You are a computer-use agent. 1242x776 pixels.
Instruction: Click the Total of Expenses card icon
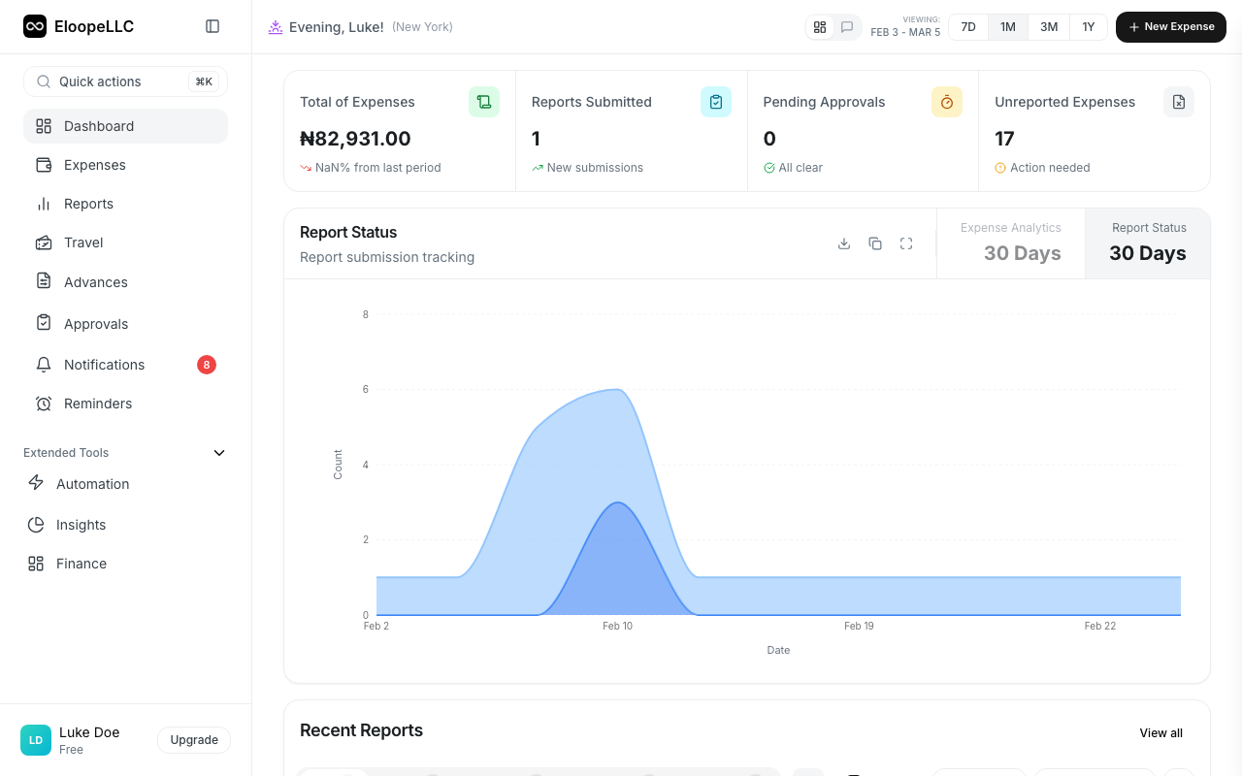pos(484,102)
